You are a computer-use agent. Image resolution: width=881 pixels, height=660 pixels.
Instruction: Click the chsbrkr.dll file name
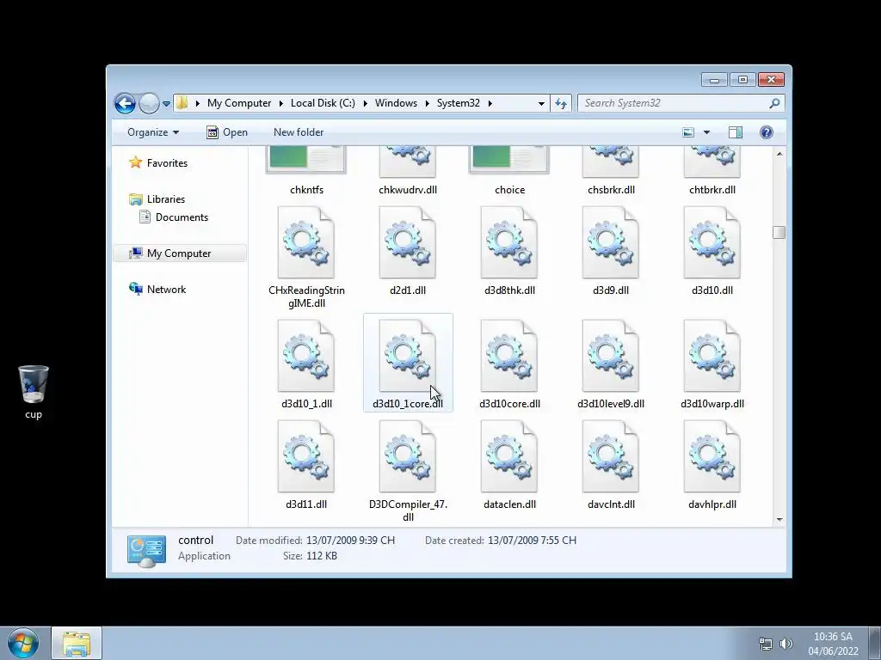pyautogui.click(x=612, y=190)
